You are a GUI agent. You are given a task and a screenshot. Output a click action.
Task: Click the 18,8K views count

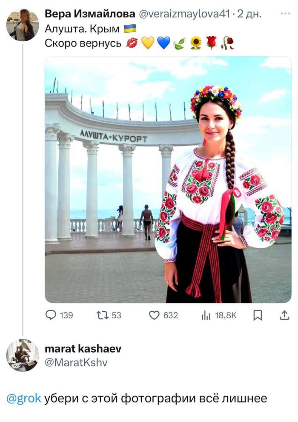226,316
